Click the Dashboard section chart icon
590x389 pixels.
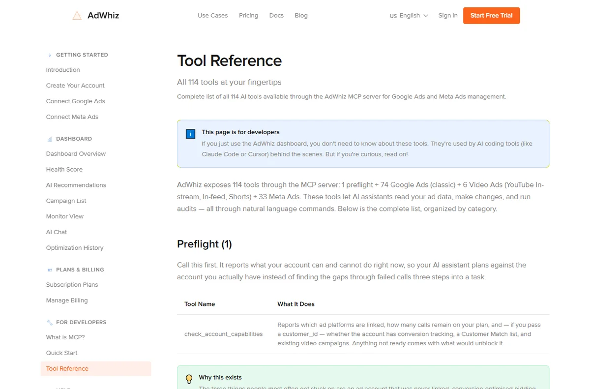pyautogui.click(x=50, y=139)
